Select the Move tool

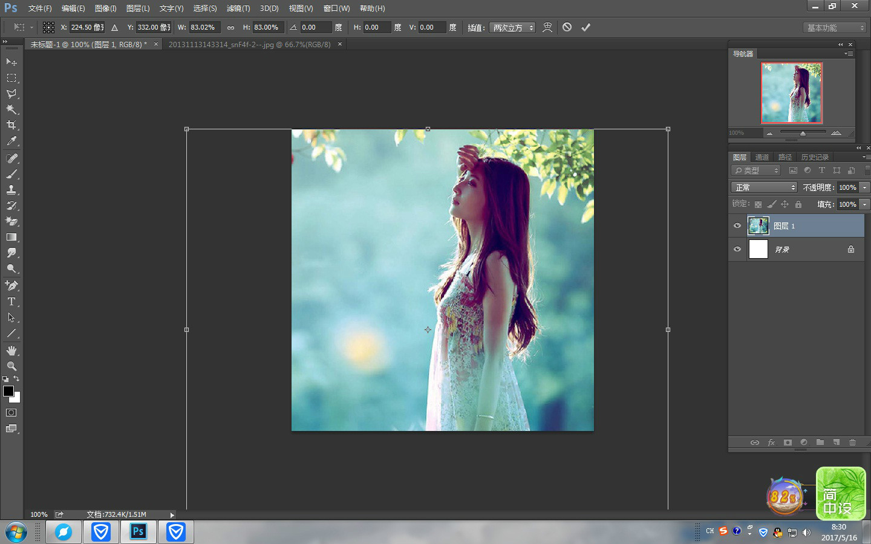pos(11,62)
